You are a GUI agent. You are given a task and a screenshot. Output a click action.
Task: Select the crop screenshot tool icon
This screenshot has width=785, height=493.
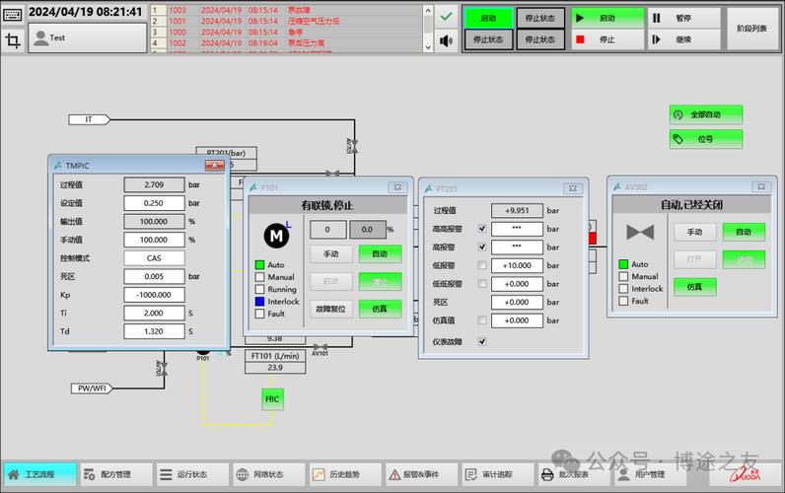(x=13, y=40)
